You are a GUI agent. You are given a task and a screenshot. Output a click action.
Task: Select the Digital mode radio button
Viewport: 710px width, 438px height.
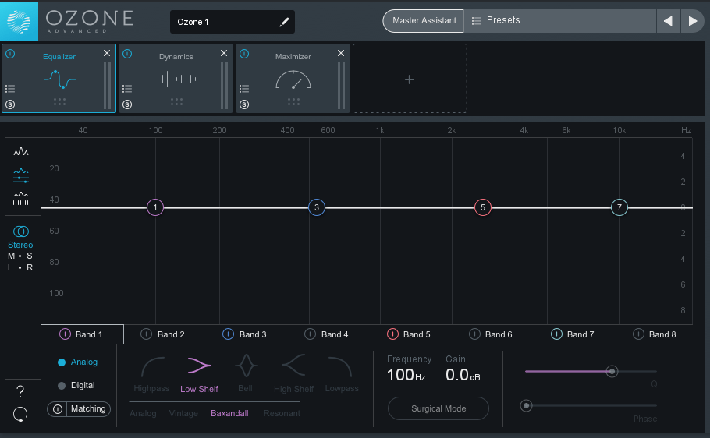tap(62, 385)
